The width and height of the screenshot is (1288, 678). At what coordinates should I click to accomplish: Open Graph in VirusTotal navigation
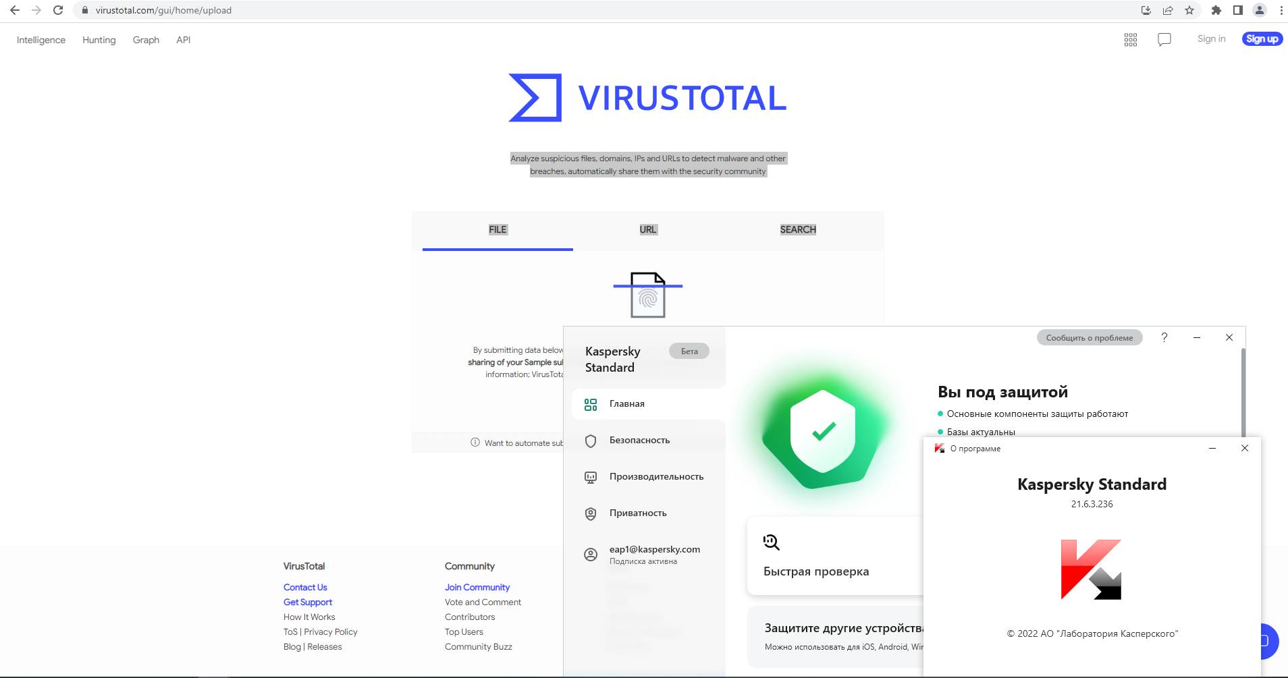pos(146,40)
